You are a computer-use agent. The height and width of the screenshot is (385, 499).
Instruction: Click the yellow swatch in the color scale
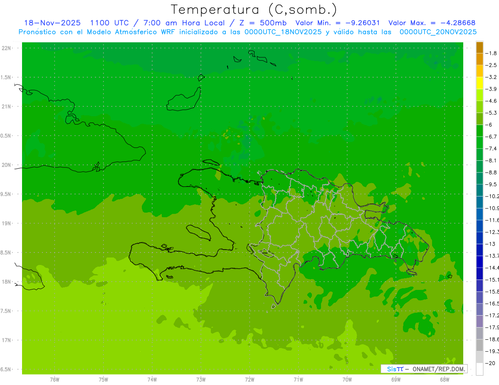click(x=479, y=83)
